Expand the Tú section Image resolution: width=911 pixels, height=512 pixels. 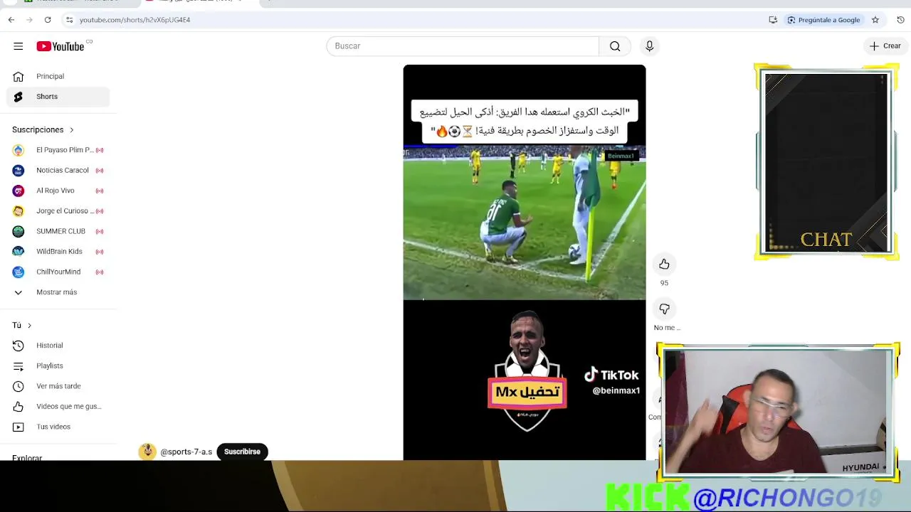pyautogui.click(x=22, y=326)
